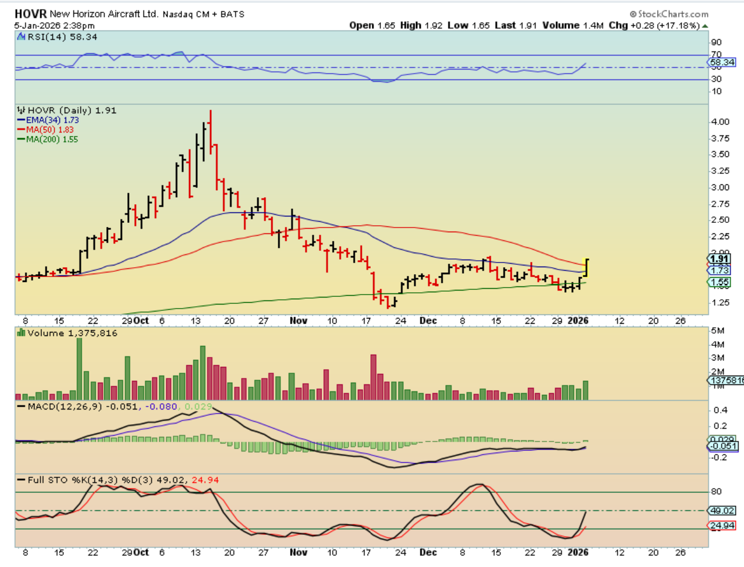Click the yellow-highlighted latest price bar

(x=586, y=268)
